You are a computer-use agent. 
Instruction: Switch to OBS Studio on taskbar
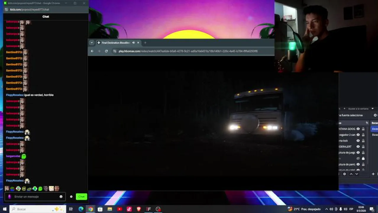(x=158, y=209)
